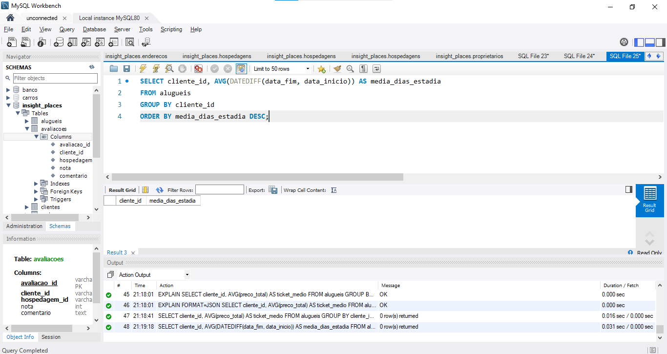Switch to the SQL File 23* tab
This screenshot has width=667, height=354.
[x=533, y=56]
